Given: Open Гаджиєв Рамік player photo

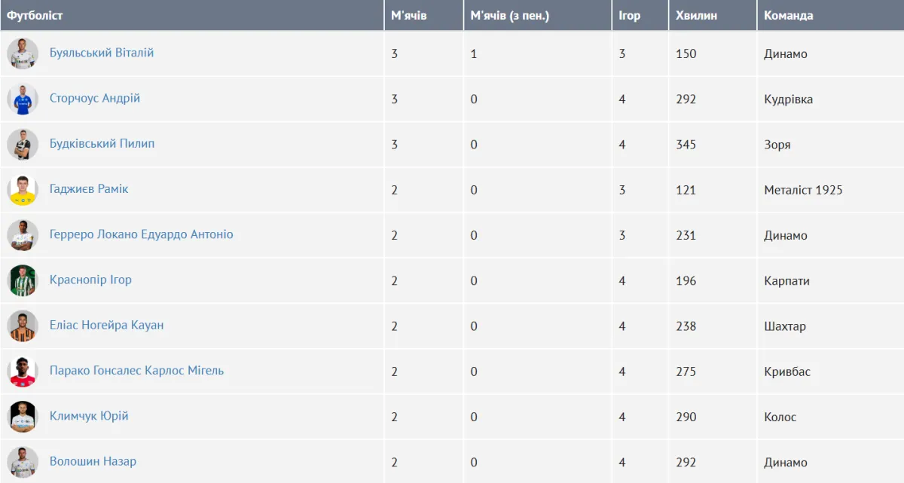Looking at the screenshot, I should click(x=23, y=190).
